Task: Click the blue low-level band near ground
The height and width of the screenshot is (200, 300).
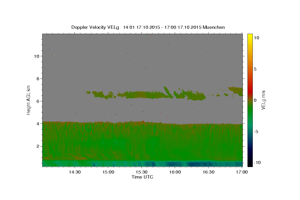Action: click(142, 163)
